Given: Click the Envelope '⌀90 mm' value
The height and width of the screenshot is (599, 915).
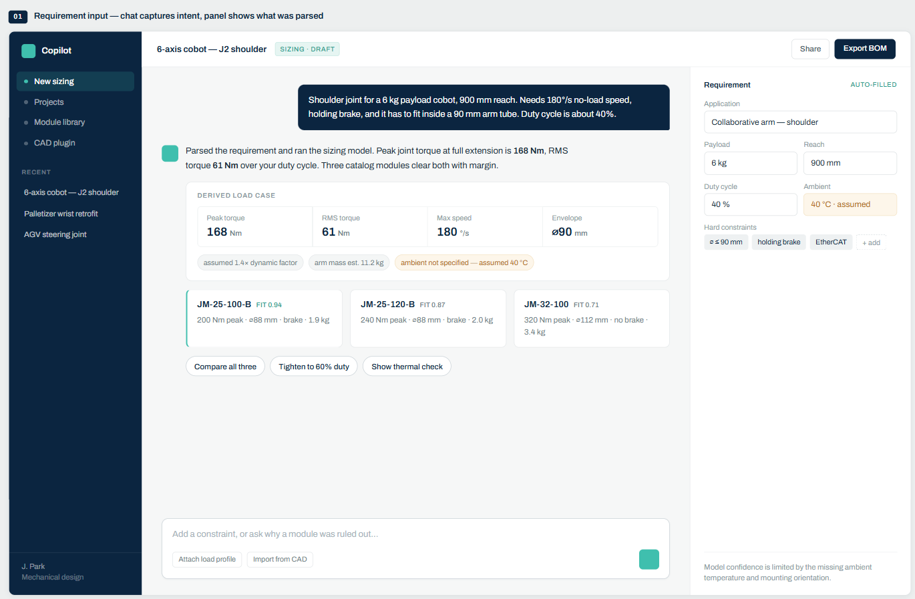Looking at the screenshot, I should [x=570, y=232].
